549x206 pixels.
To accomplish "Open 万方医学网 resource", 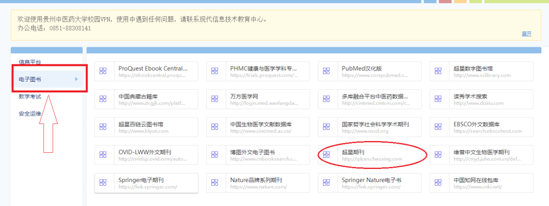I will tap(258, 99).
